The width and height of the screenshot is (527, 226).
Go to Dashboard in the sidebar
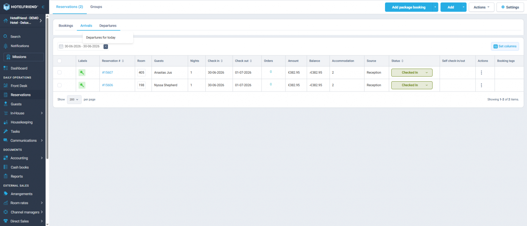click(19, 68)
